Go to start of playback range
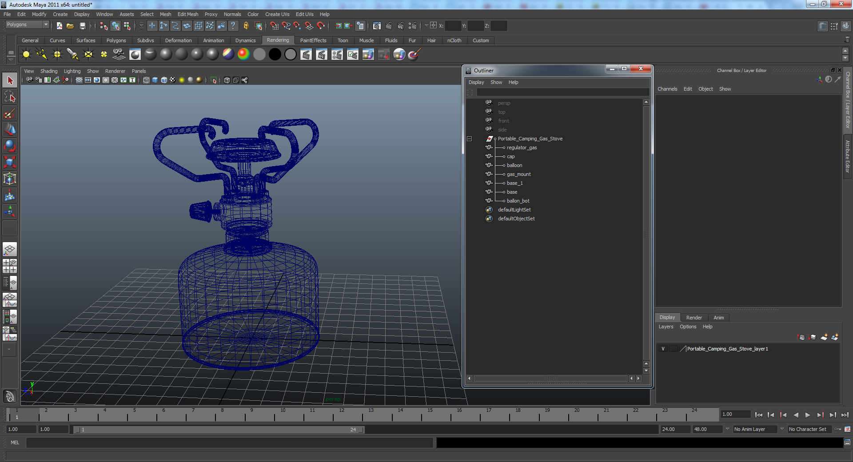The height and width of the screenshot is (462, 853). point(759,415)
